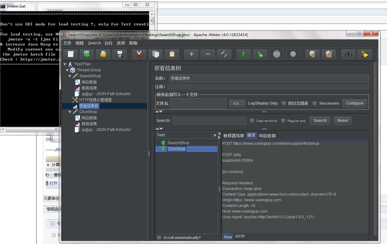Select the ClickShop sampler in test plan tree
This screenshot has width=387, height=244.
click(x=88, y=112)
